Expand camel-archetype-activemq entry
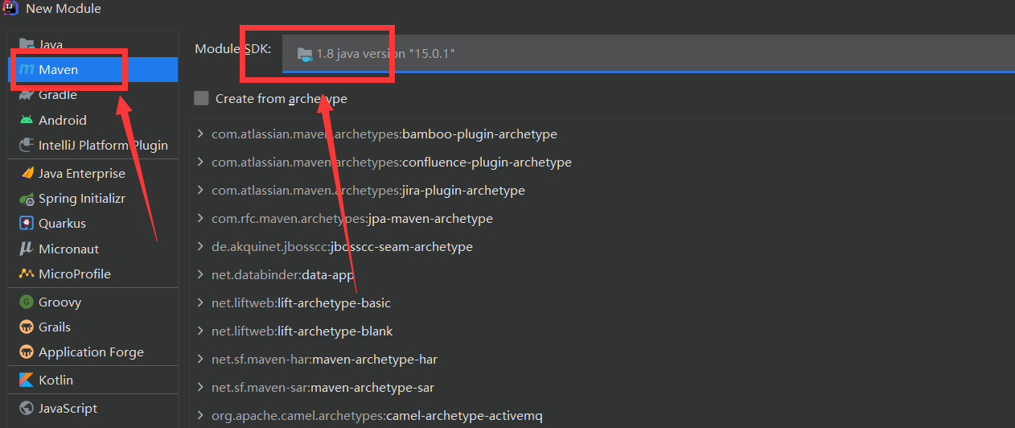 (200, 415)
